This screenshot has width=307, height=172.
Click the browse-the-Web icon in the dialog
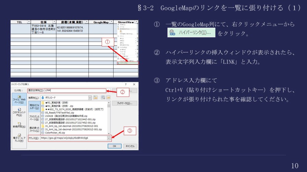click(x=103, y=97)
